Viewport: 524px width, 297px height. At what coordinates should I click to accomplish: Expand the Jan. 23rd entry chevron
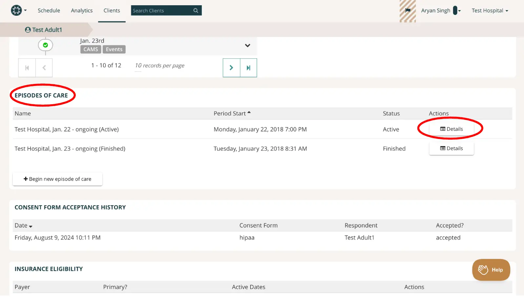(248, 46)
